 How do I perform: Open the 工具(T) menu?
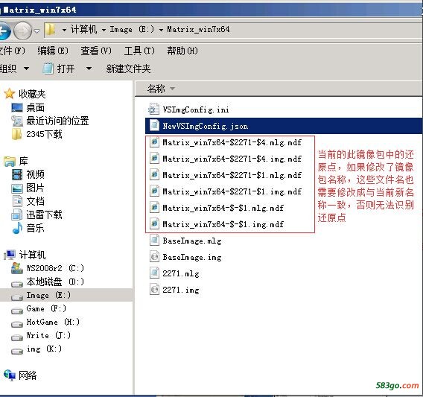click(x=139, y=51)
